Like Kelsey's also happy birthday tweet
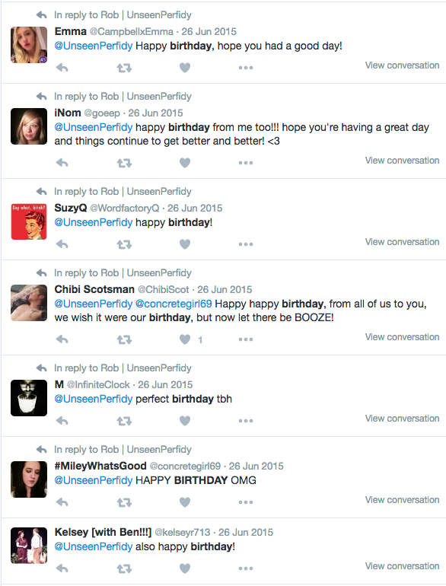 (x=185, y=568)
